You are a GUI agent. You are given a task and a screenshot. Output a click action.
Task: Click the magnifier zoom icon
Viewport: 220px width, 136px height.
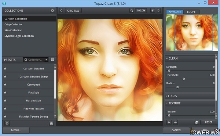132,11
